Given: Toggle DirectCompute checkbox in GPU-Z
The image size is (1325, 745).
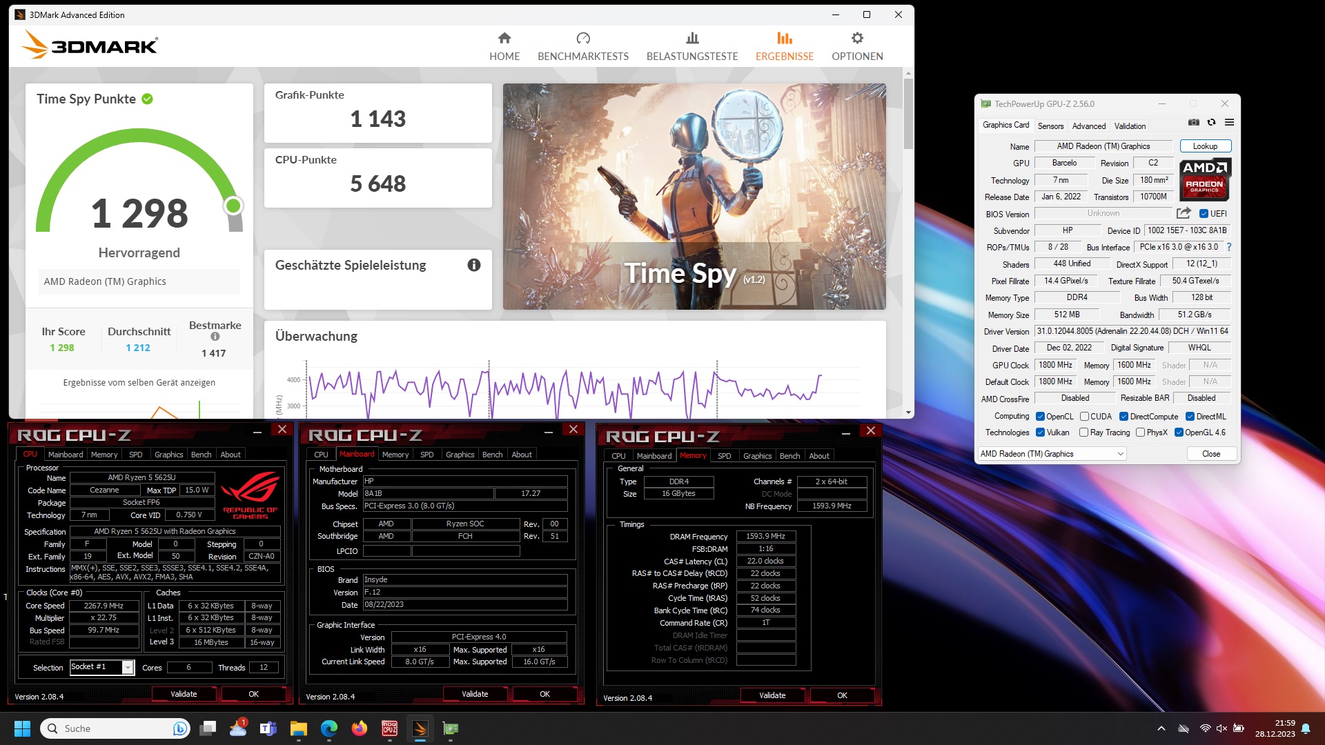Looking at the screenshot, I should pos(1123,417).
